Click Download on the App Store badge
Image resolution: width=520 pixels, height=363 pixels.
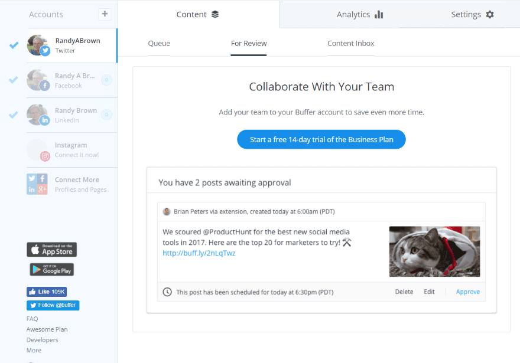click(51, 250)
